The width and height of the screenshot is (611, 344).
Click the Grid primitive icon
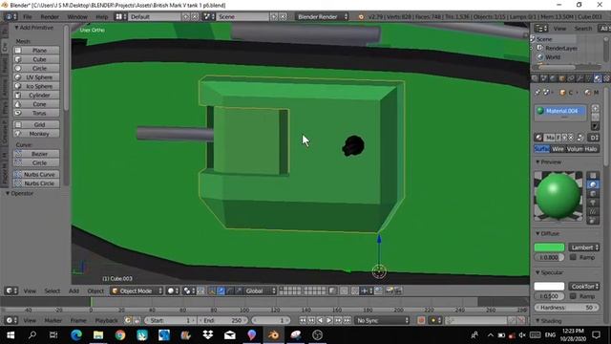[18, 124]
